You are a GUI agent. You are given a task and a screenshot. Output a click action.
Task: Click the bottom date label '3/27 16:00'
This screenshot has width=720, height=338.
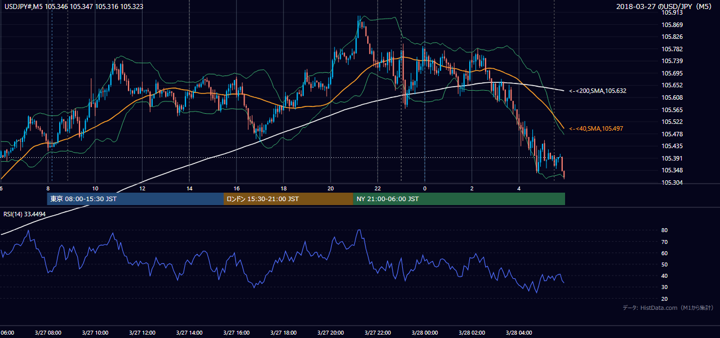pos(236,333)
